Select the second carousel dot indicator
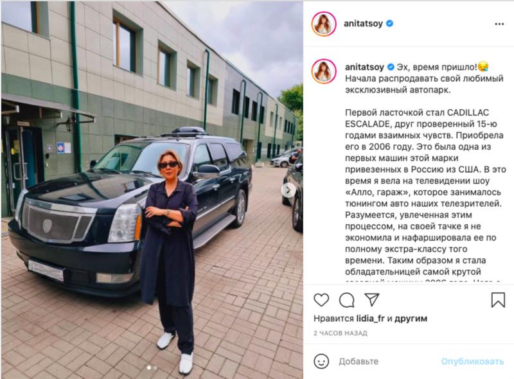This screenshot has width=514, height=379. [155, 368]
